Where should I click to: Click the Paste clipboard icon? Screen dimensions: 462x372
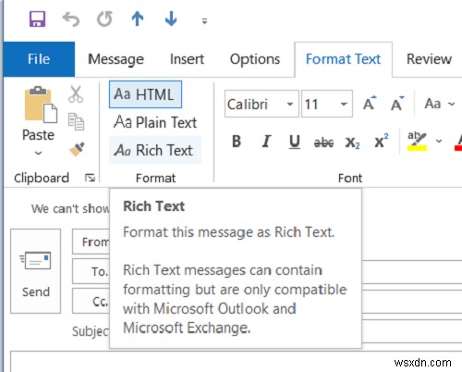[x=41, y=105]
